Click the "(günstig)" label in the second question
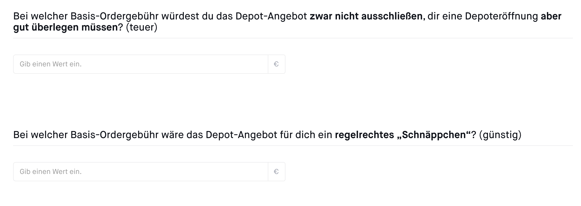 [500, 135]
